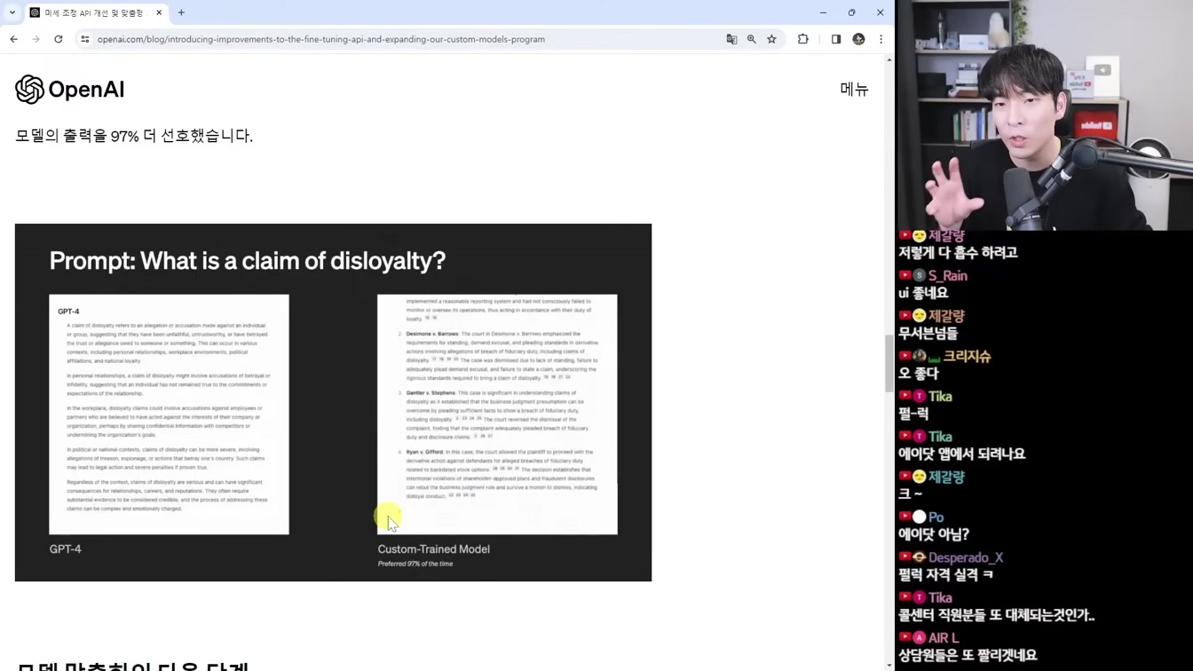Click the zoom magnifier icon in address bar
Screen dimensions: 1193x671
click(752, 39)
